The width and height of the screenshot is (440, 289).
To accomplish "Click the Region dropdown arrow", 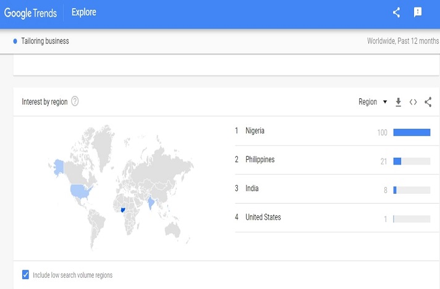I will [385, 102].
